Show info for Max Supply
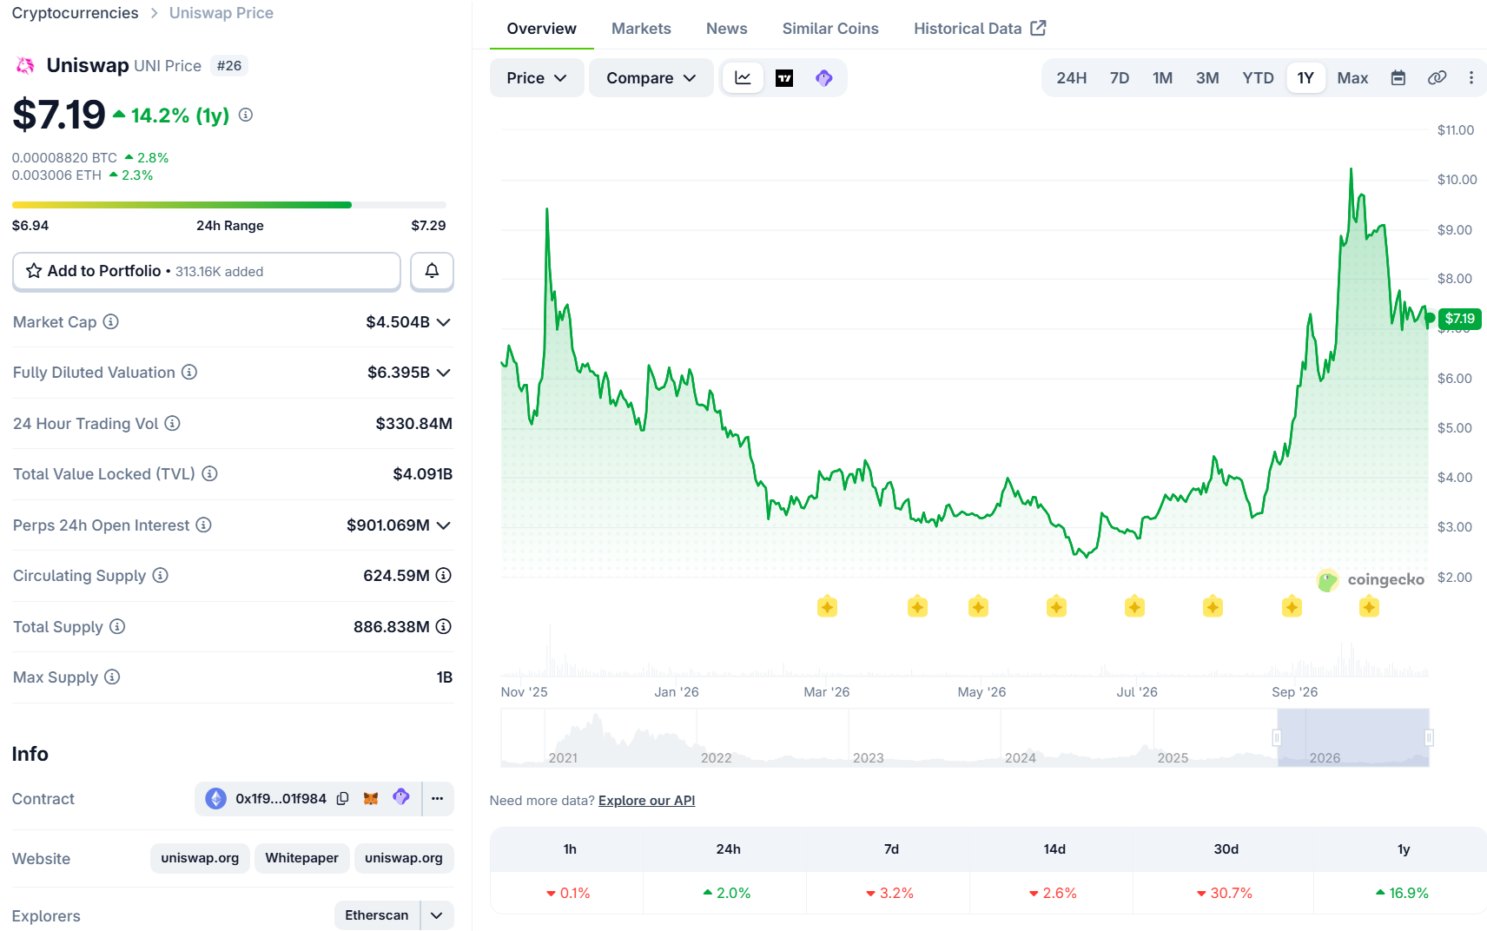 point(112,677)
